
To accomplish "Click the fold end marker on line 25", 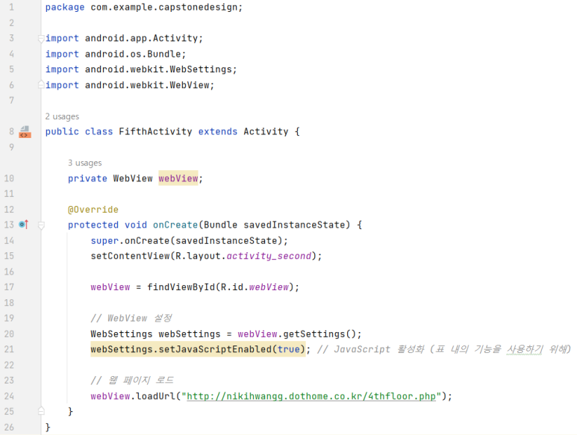I will click(x=41, y=410).
